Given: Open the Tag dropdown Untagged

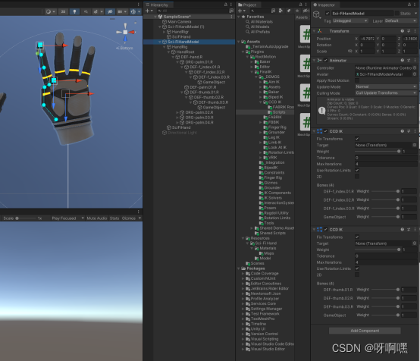Looking at the screenshot, I should (350, 21).
